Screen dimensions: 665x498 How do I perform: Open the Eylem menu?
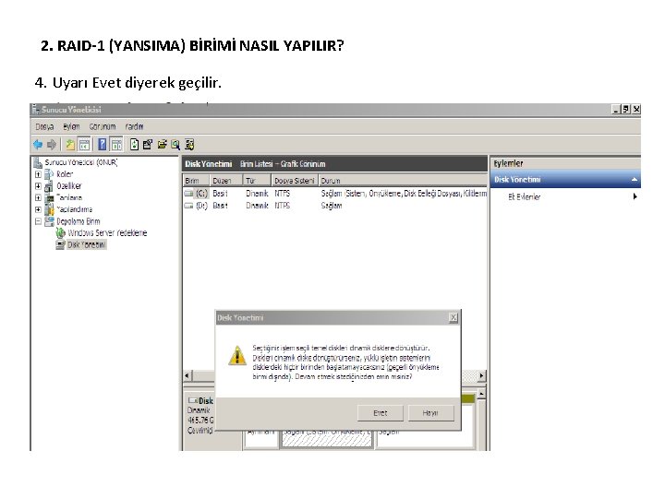71,126
